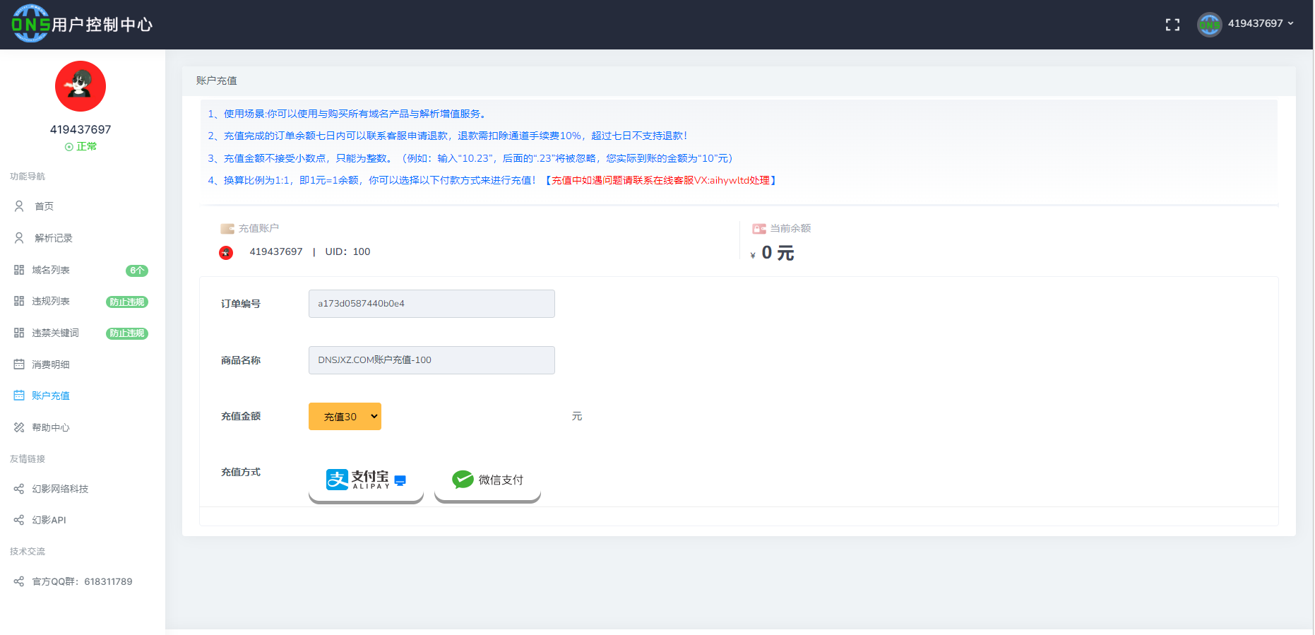Viewport: 1315px width, 635px height.
Task: Select 微信支付 WeChat payment method
Action: coord(487,480)
